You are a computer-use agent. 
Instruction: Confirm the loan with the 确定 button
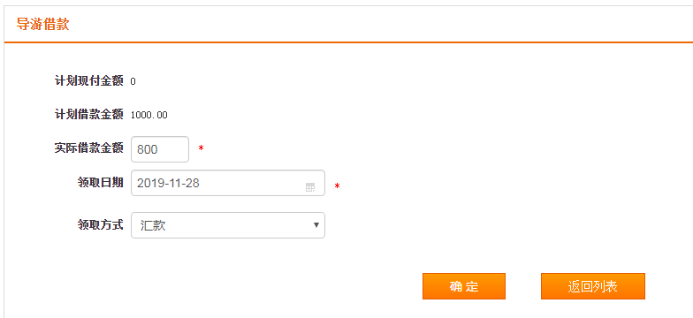tap(463, 286)
